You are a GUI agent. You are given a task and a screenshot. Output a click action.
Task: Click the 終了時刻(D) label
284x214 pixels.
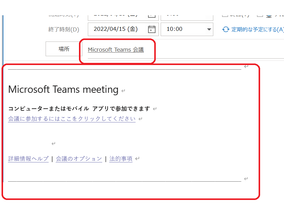point(64,29)
